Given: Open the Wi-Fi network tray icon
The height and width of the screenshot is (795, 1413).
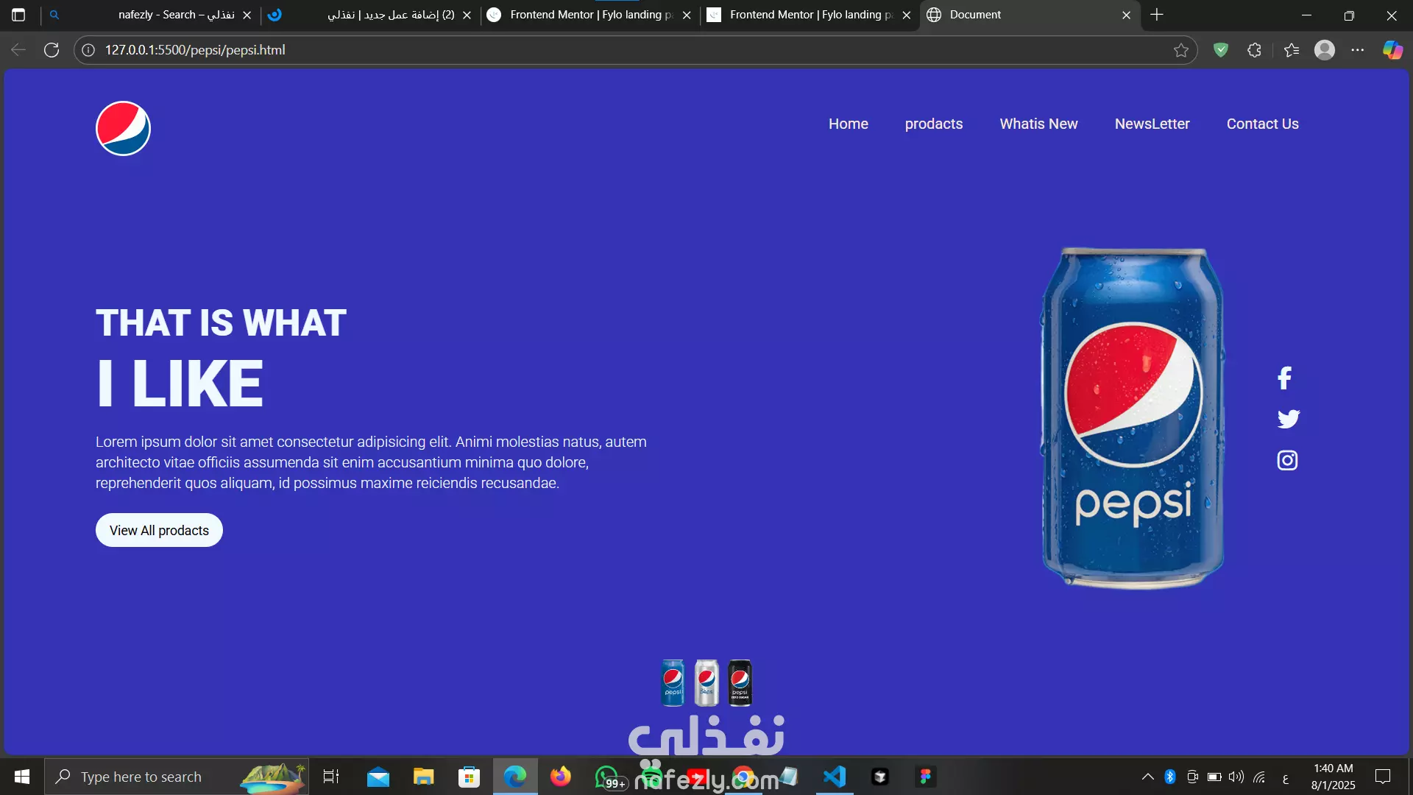Looking at the screenshot, I should pos(1259,777).
